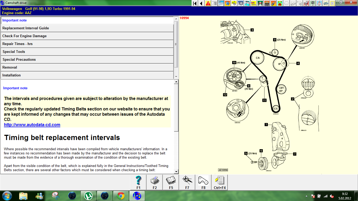Click the muted volume speaker tray icon
This screenshot has height=201, width=358.
(332, 196)
